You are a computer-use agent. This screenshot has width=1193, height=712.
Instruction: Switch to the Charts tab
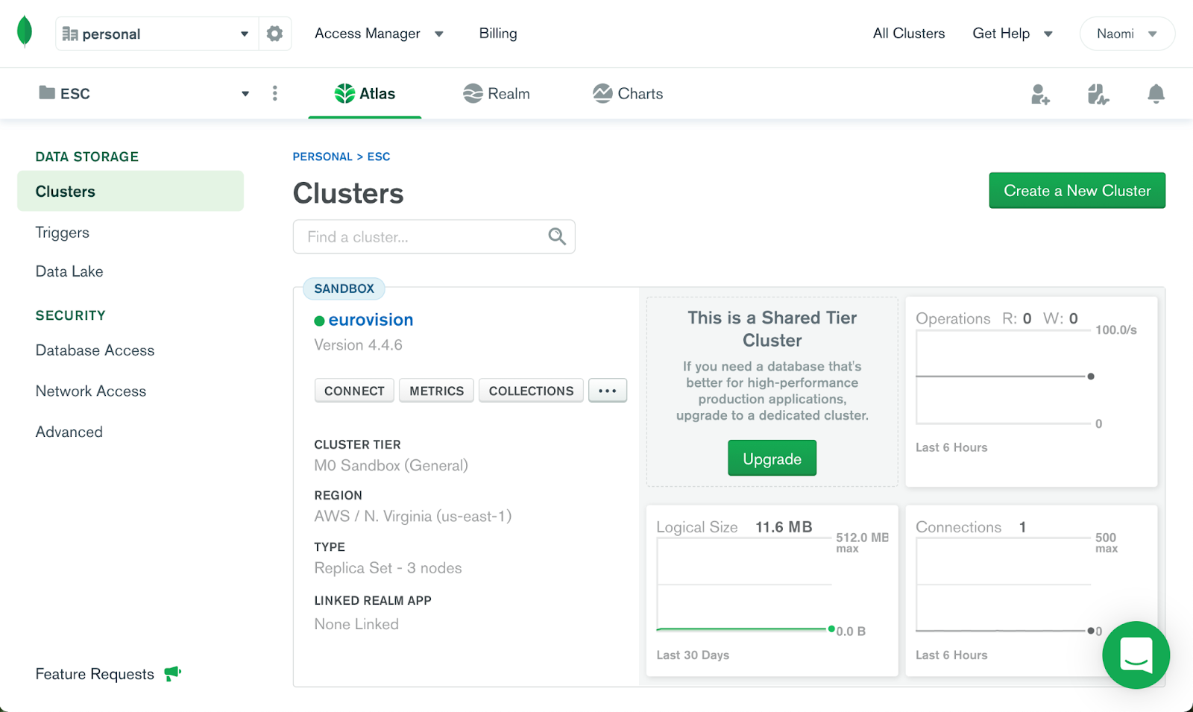tap(628, 93)
